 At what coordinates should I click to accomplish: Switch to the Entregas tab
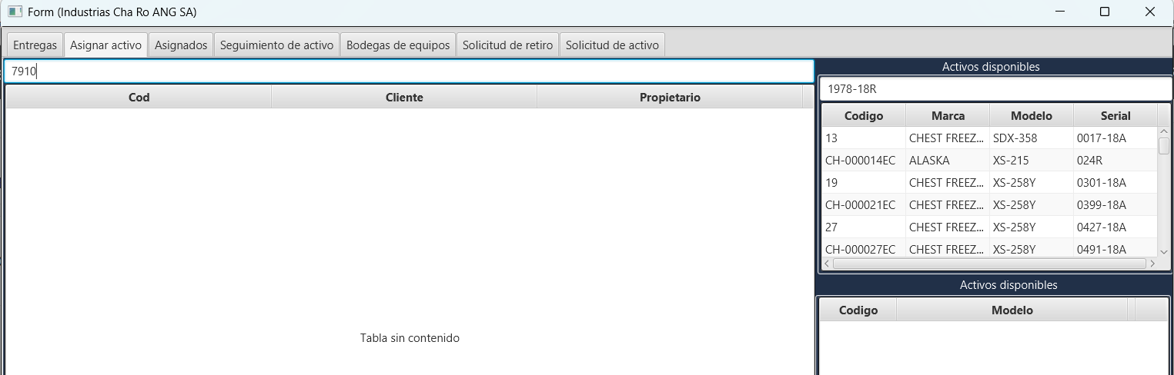tap(35, 45)
